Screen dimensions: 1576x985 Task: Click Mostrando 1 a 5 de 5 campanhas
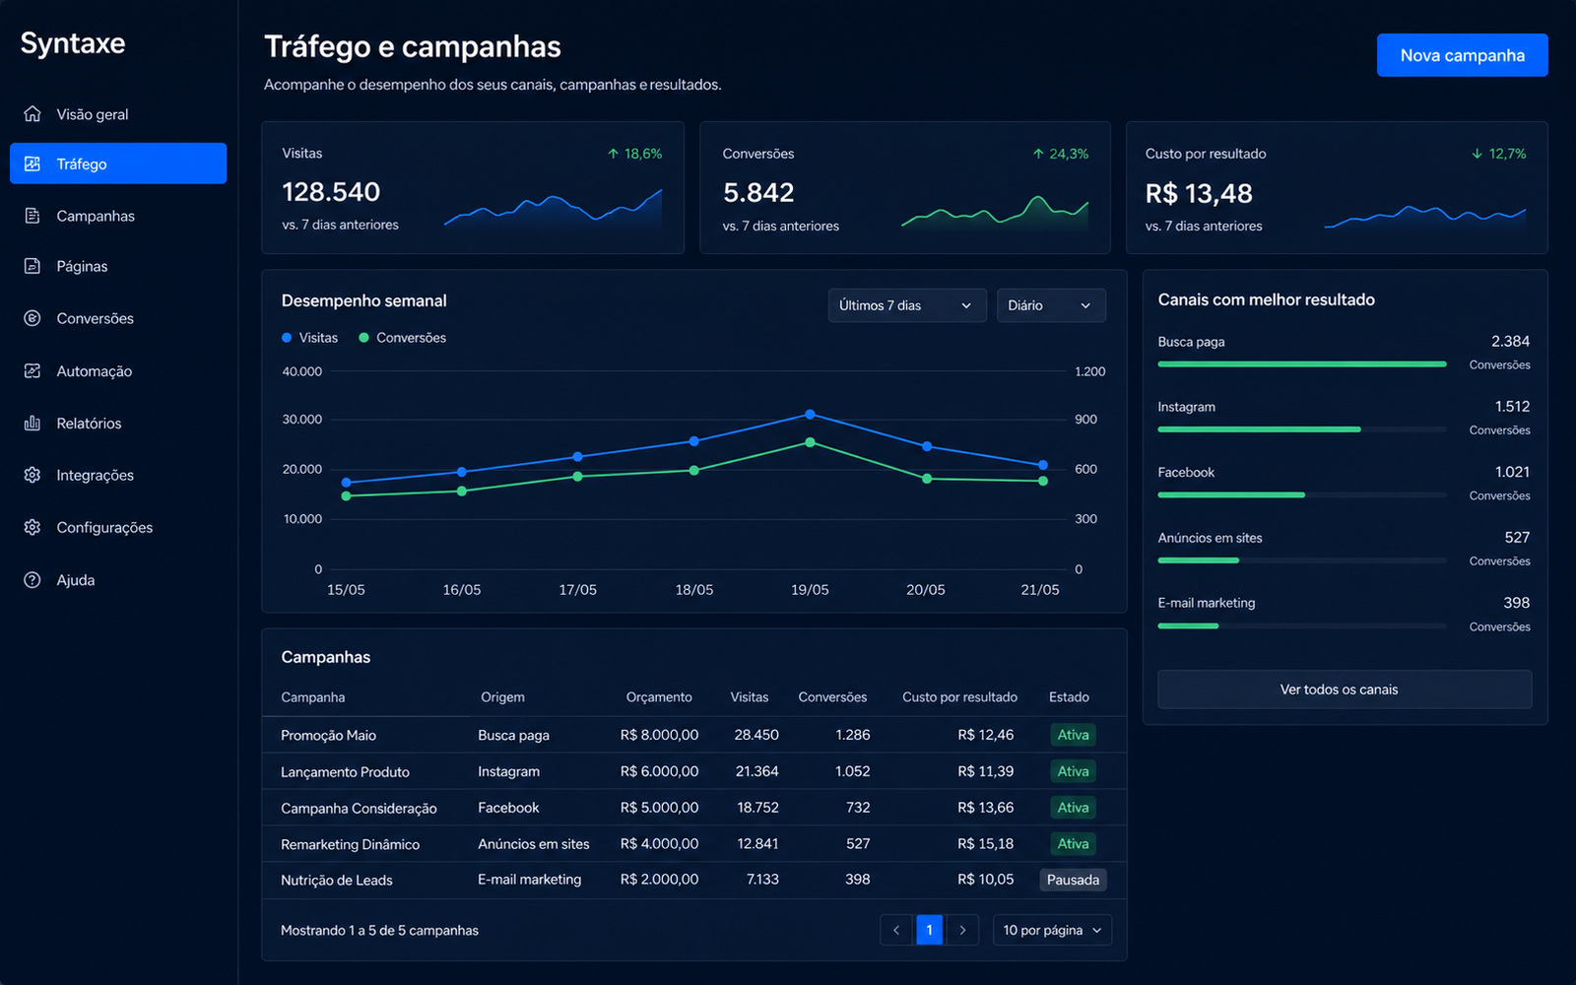pyautogui.click(x=379, y=931)
